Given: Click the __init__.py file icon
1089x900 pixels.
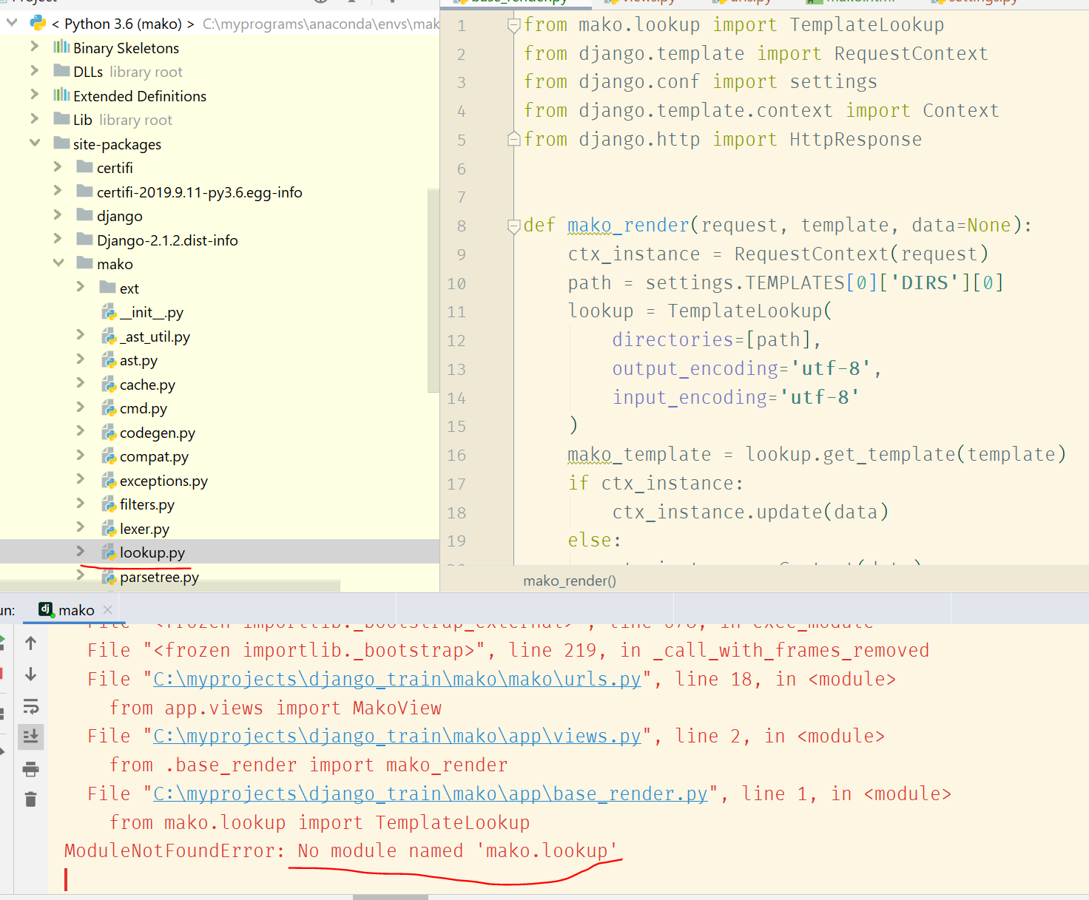Looking at the screenshot, I should [x=109, y=312].
